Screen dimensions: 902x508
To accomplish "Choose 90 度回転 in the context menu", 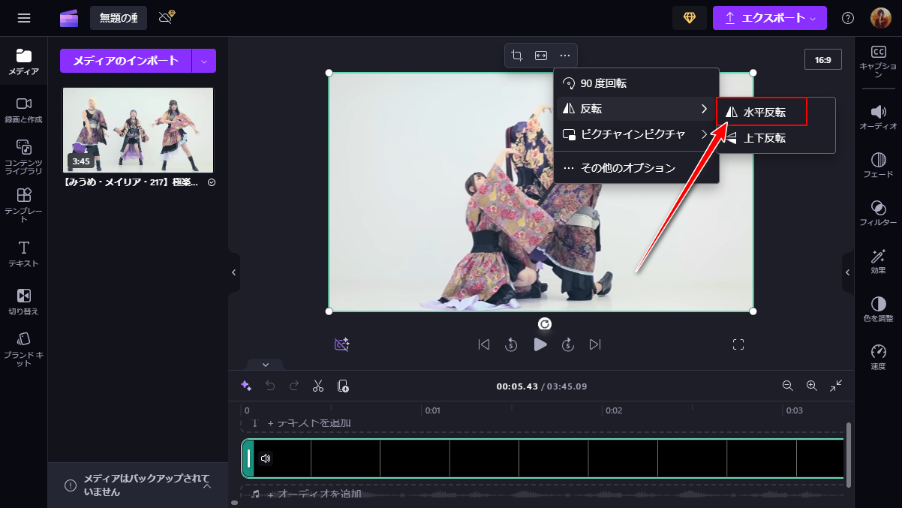I will pos(604,83).
